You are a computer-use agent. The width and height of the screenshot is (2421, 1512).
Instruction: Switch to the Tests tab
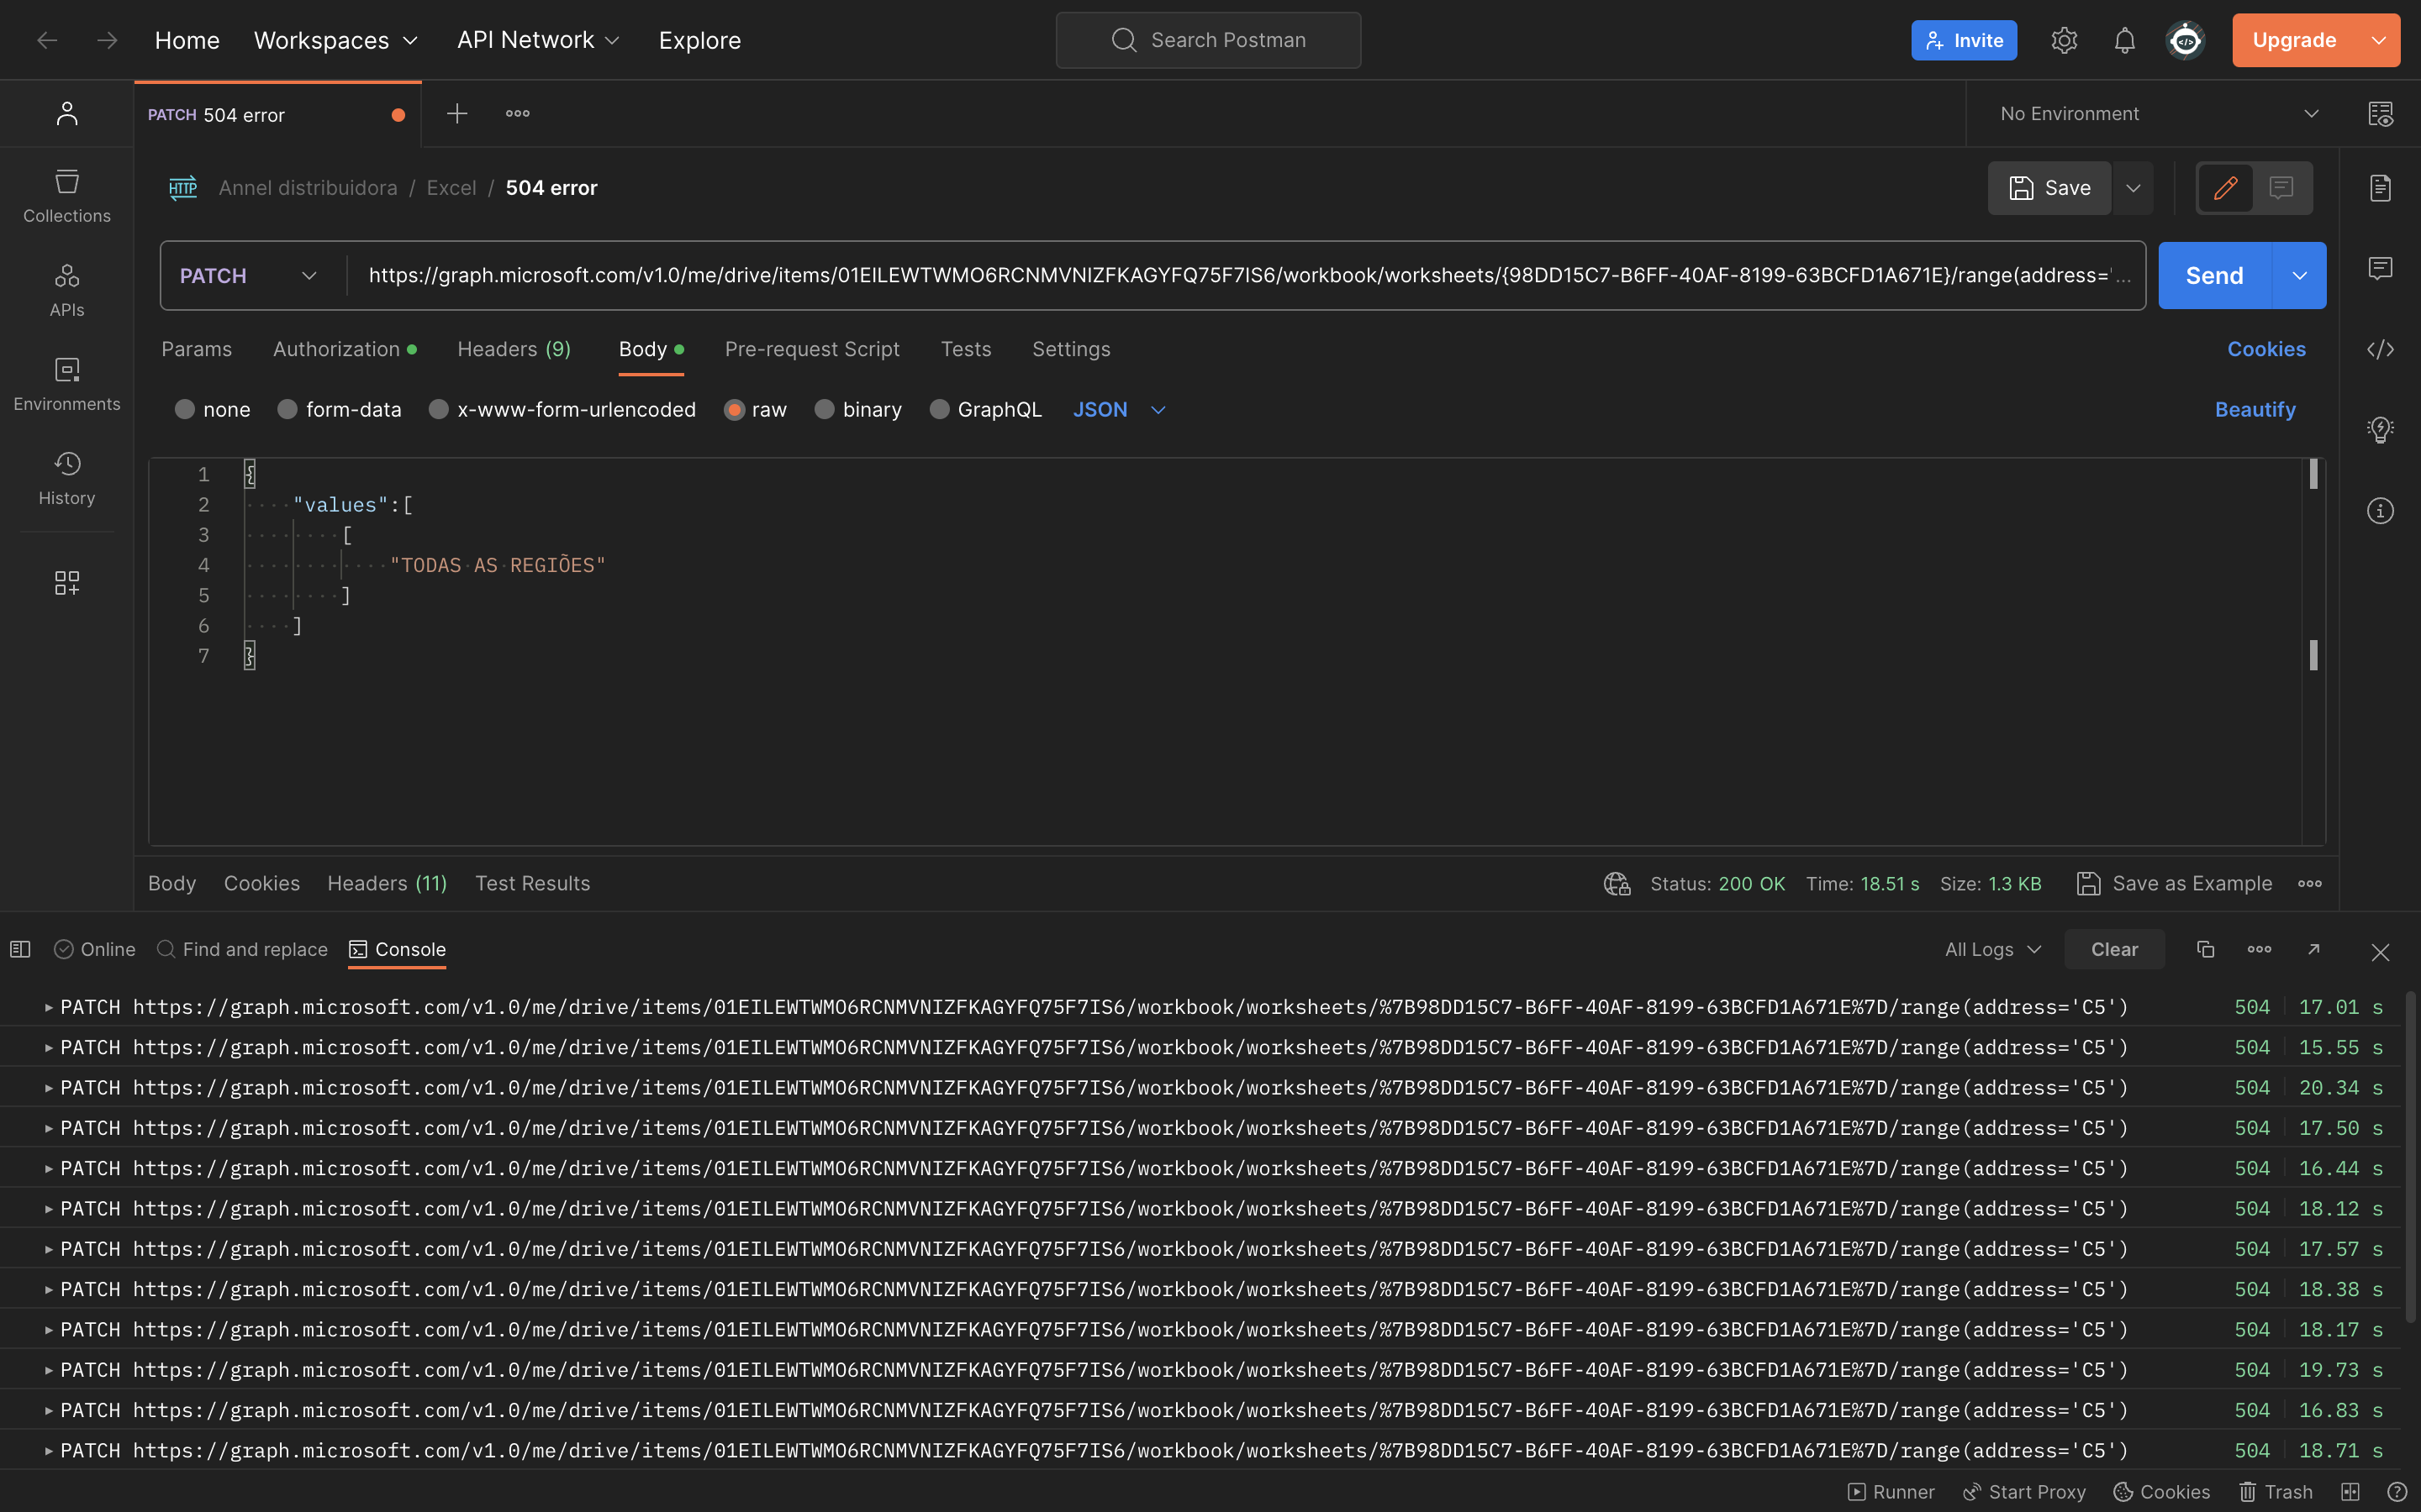[x=965, y=349]
